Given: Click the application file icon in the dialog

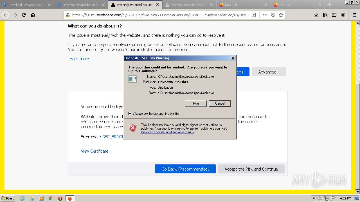Looking at the screenshot, I should pyautogui.click(x=132, y=79).
